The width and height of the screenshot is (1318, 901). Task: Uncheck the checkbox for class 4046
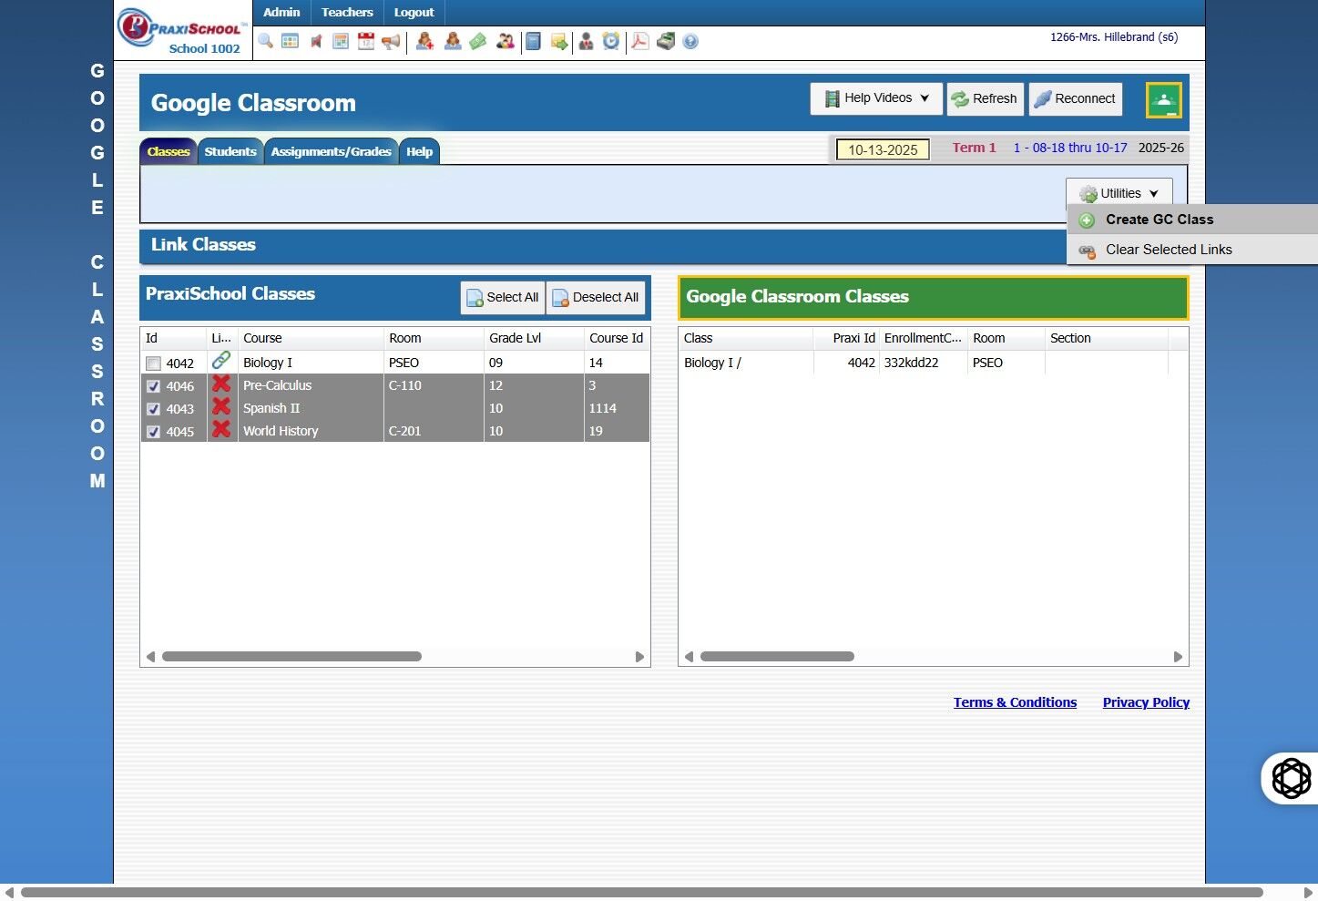click(153, 386)
